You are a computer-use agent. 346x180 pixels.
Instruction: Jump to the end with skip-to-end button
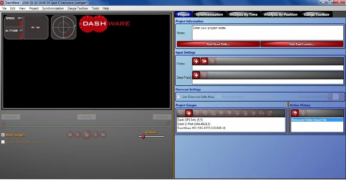point(103,135)
